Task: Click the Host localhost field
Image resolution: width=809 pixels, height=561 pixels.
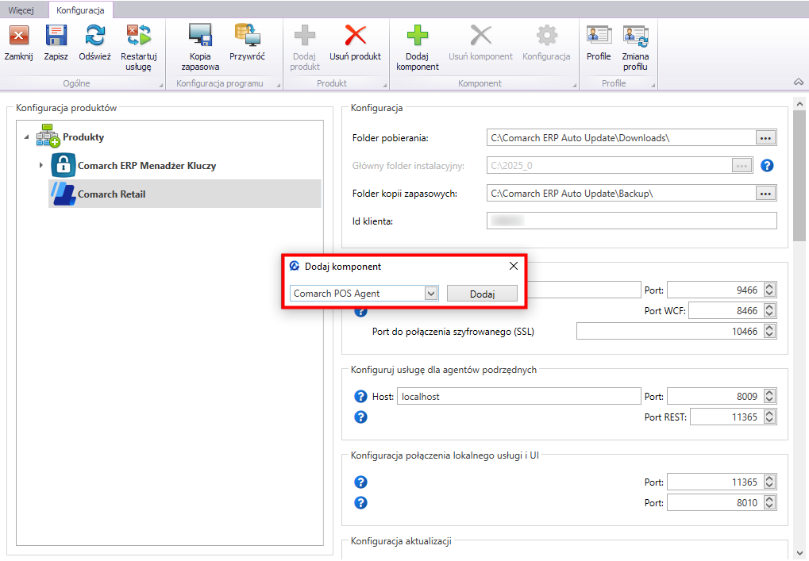Action: [x=518, y=396]
